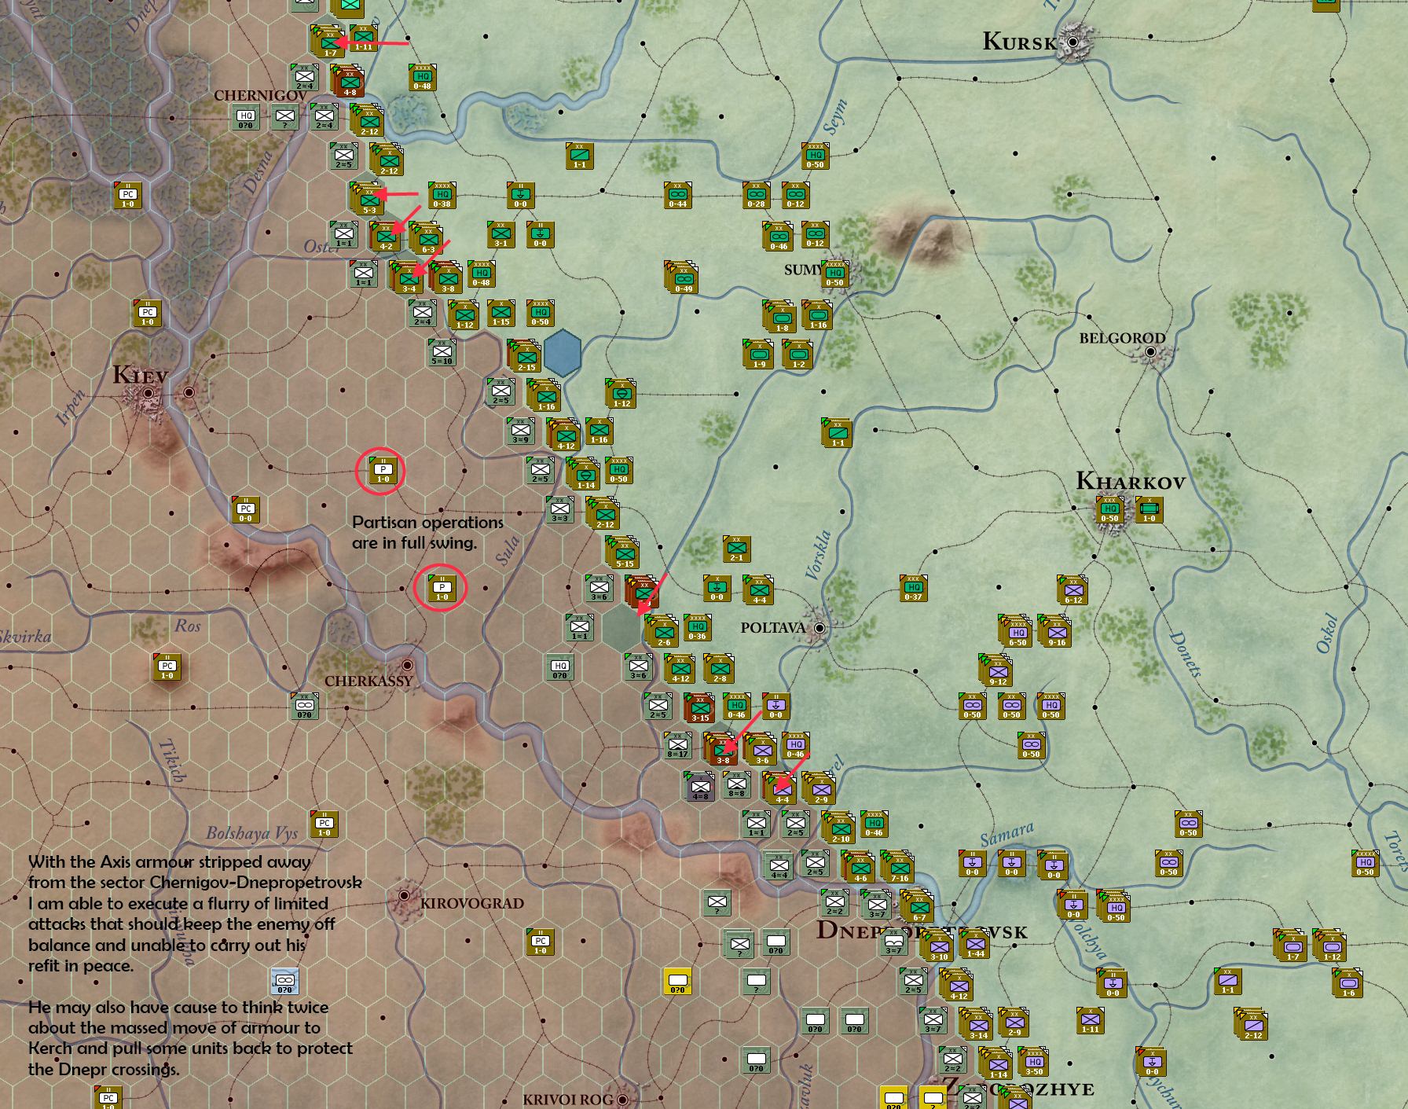Select the unit stack labeled 0-49
This screenshot has width=1408, height=1109.
pyautogui.click(x=682, y=277)
